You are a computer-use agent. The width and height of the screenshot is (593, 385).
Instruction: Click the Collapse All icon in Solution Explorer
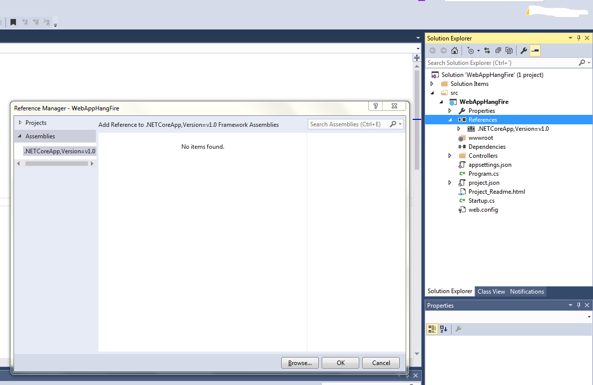498,50
